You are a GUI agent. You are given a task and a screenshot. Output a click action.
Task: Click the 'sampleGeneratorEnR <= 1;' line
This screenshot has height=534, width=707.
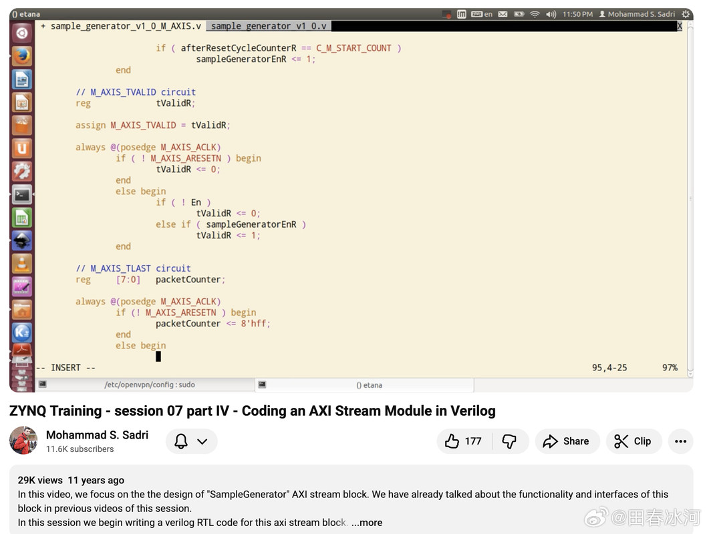[256, 59]
